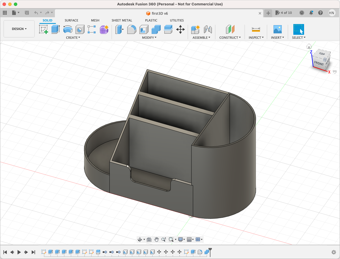The image size is (340, 259).
Task: Switch to the MESH tab
Action: coord(95,20)
